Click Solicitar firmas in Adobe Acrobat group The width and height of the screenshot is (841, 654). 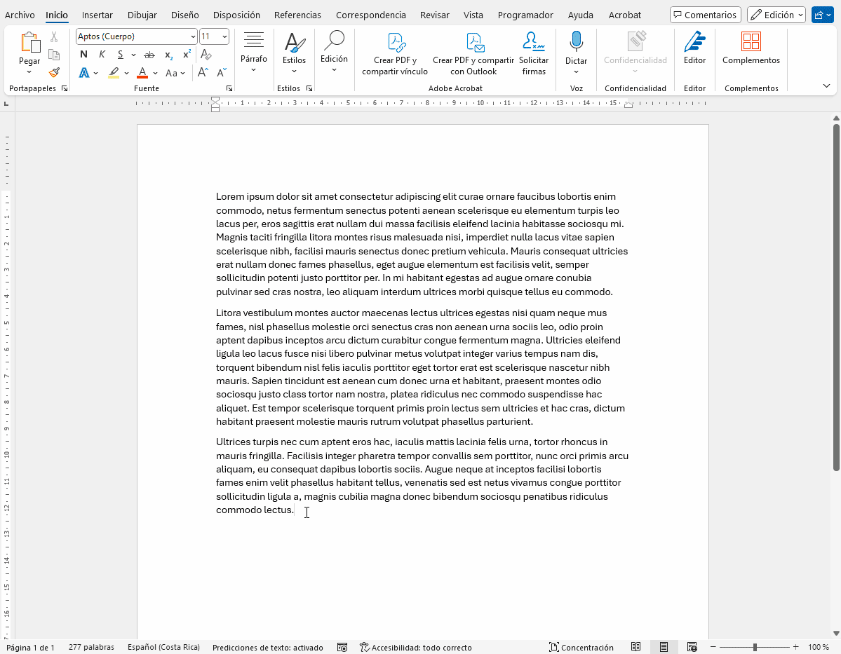click(534, 53)
